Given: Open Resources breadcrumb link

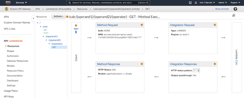Looking at the screenshot, I should (x=82, y=9).
